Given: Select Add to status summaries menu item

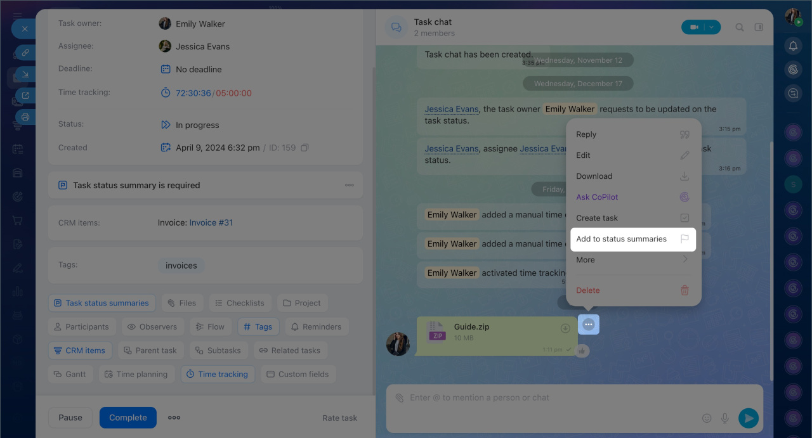Looking at the screenshot, I should (x=632, y=239).
